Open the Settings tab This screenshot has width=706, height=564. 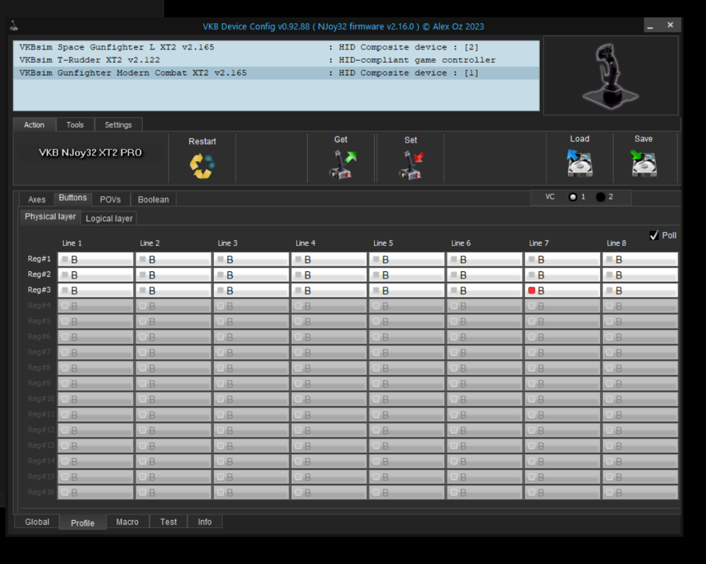[119, 125]
